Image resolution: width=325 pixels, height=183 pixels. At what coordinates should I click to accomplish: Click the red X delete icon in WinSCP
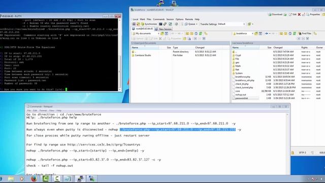tap(299, 15)
